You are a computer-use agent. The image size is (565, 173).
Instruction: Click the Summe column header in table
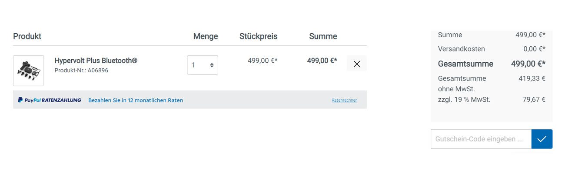click(x=323, y=36)
